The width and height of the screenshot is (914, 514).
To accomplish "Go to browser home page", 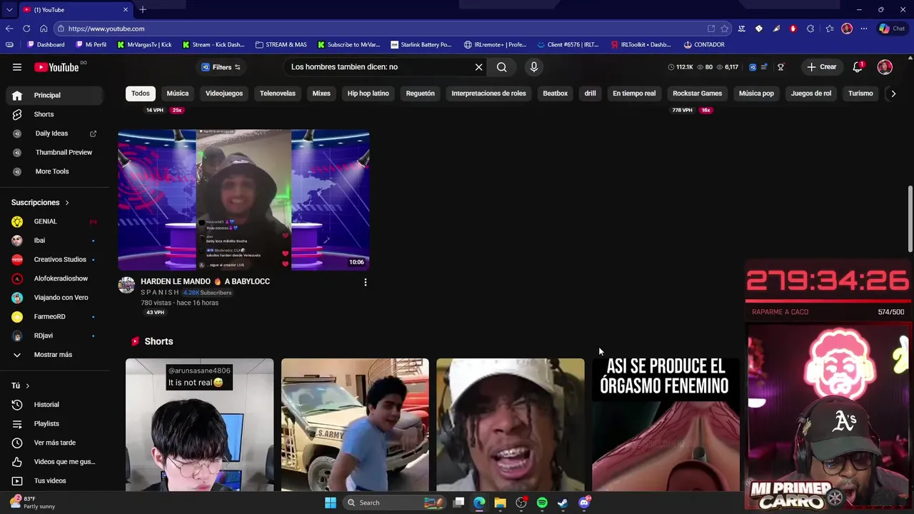I will pyautogui.click(x=44, y=29).
